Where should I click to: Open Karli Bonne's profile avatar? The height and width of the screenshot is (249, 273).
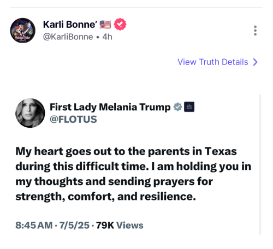click(22, 31)
